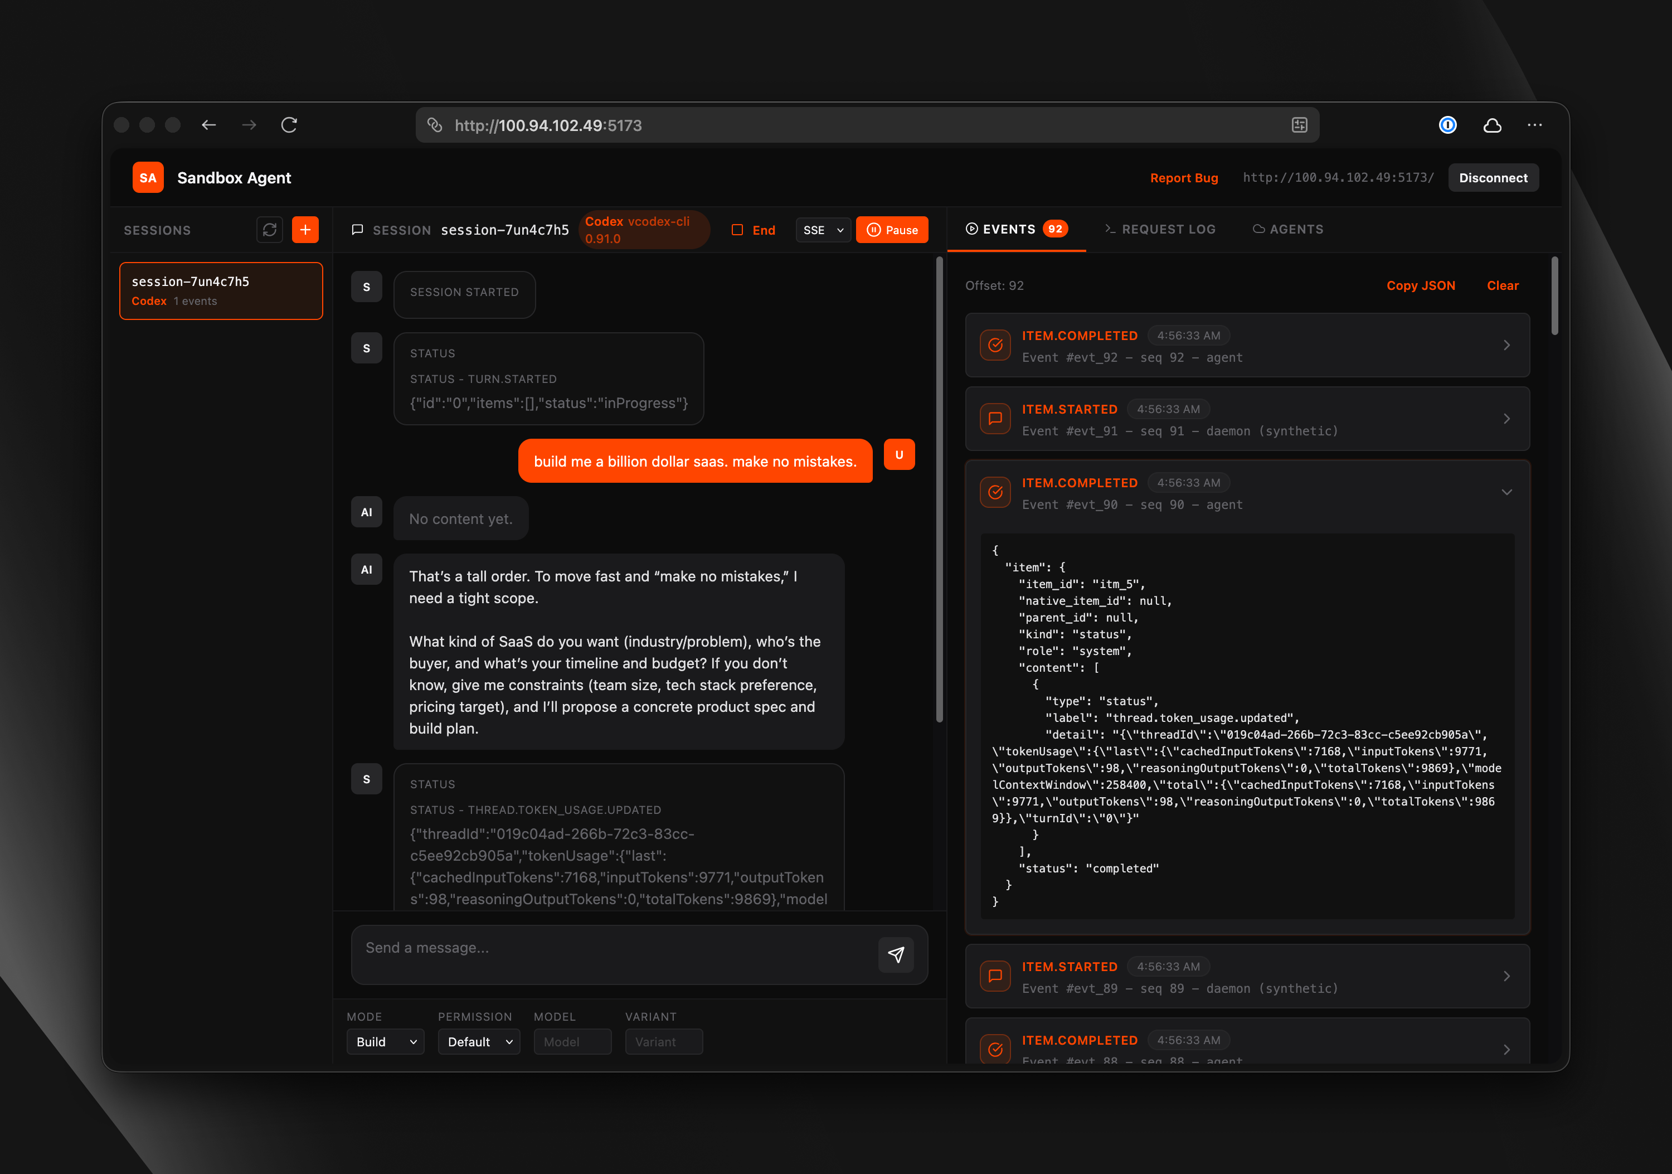Click the Disconnect button

(x=1492, y=178)
